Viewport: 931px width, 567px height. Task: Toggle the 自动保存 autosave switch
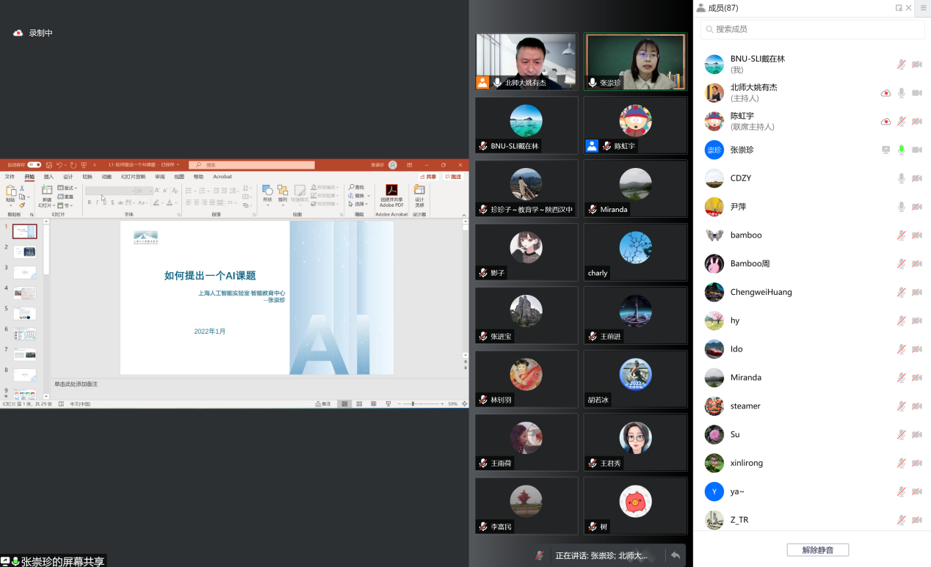[x=35, y=165]
